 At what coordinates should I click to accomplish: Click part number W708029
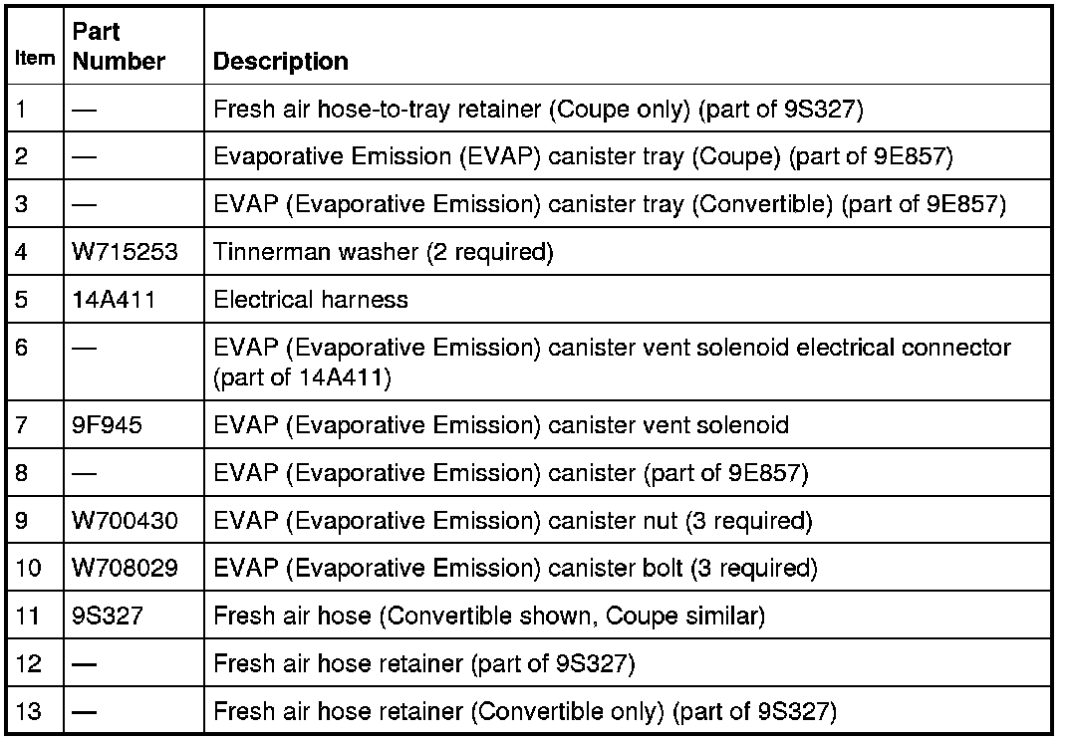(125, 569)
